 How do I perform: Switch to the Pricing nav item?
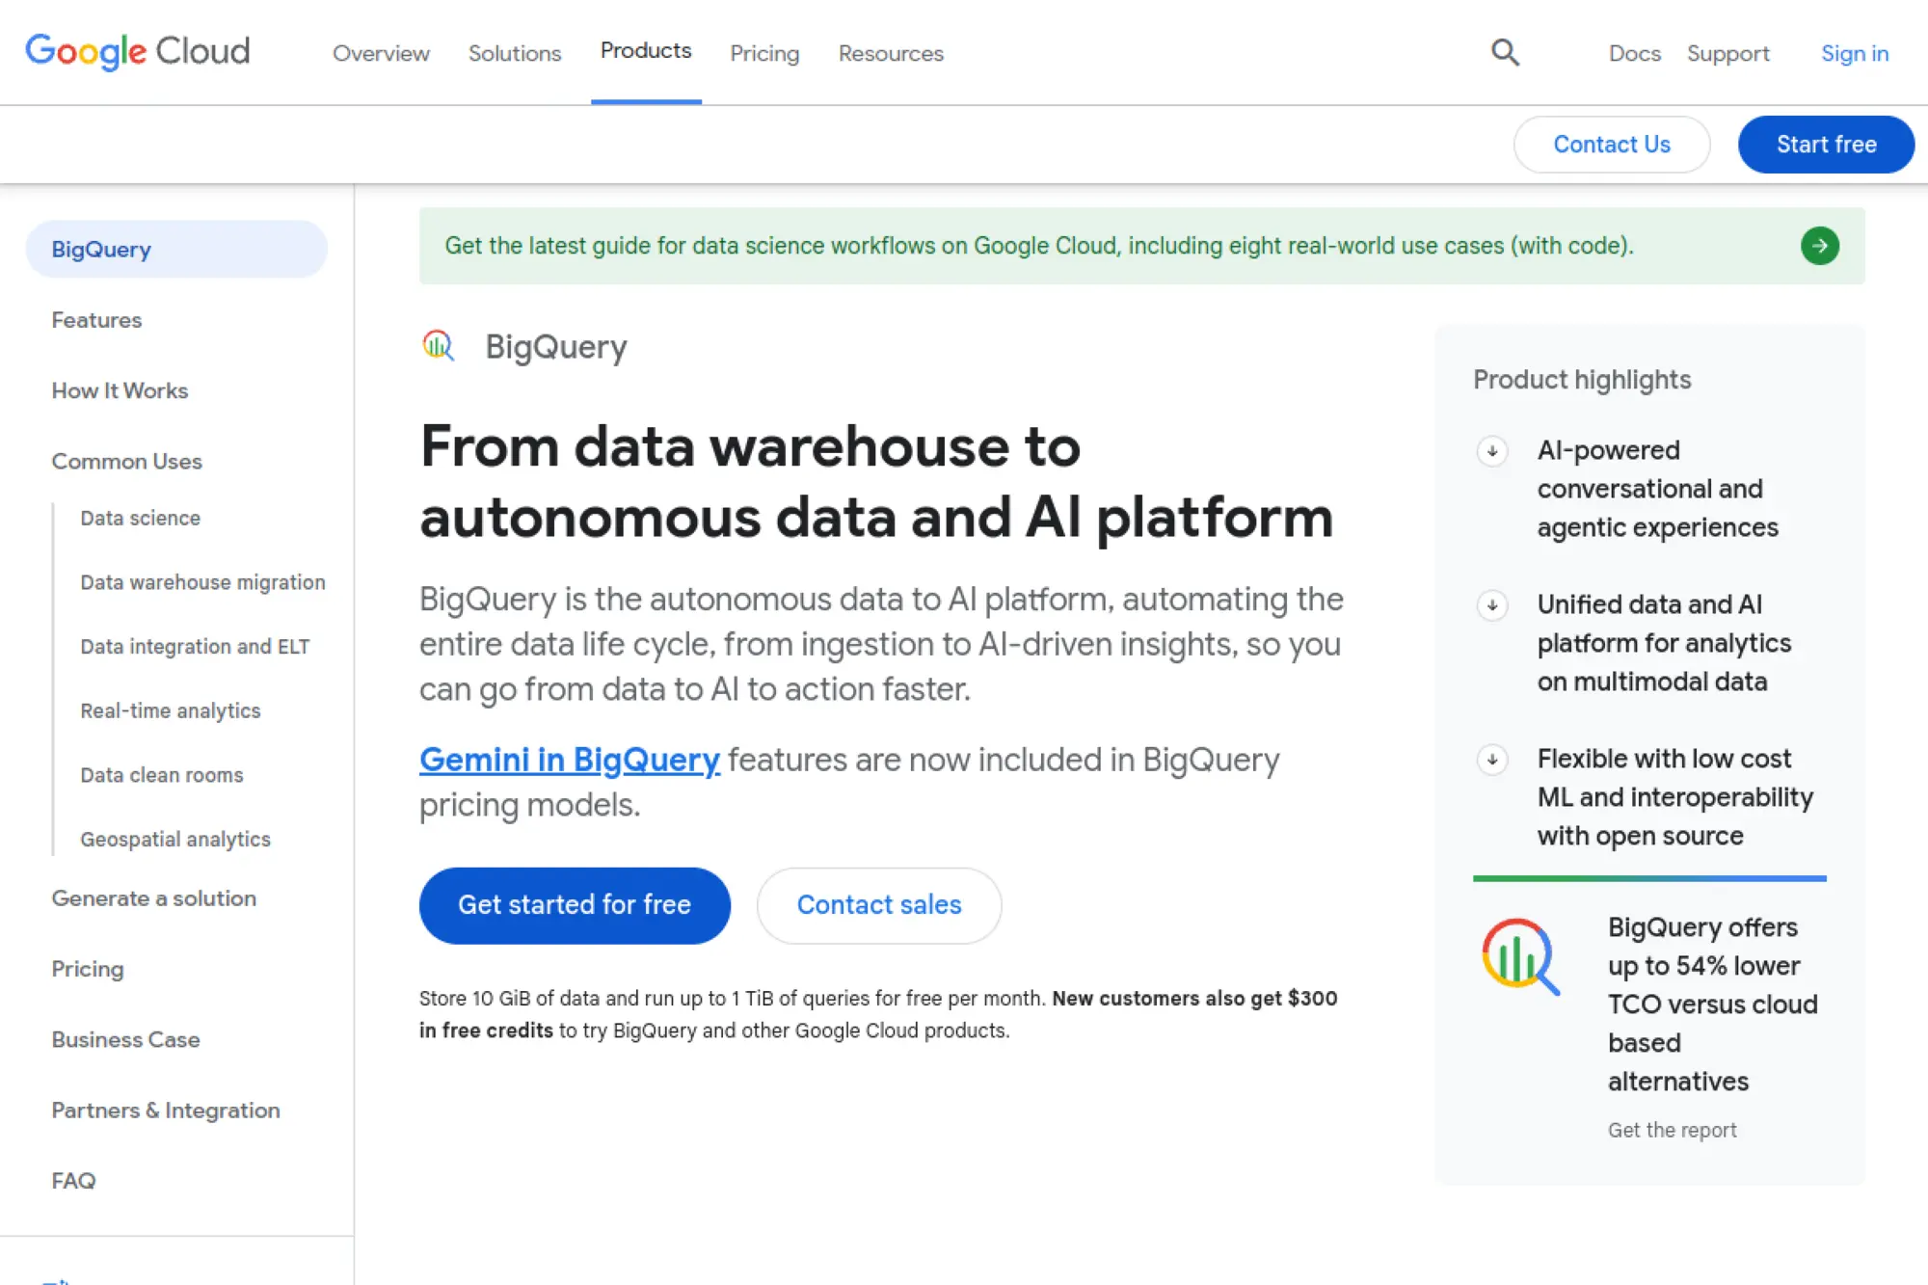click(763, 53)
